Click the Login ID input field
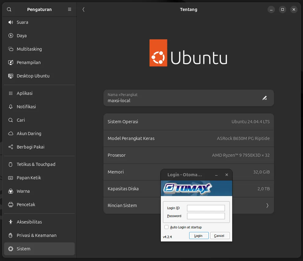The image size is (303, 261). (x=206, y=208)
